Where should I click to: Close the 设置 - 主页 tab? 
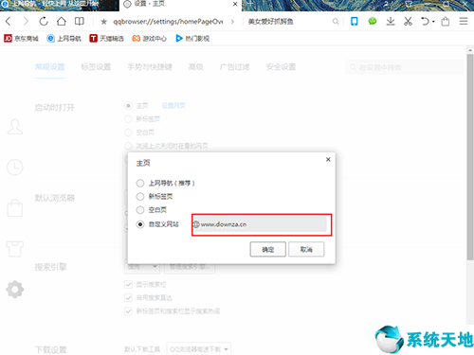coord(235,4)
